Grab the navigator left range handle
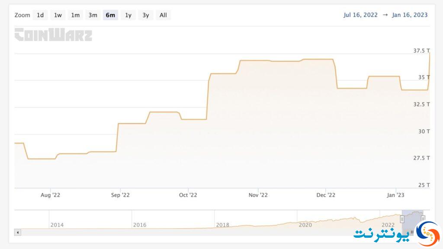The image size is (443, 249). click(402, 219)
